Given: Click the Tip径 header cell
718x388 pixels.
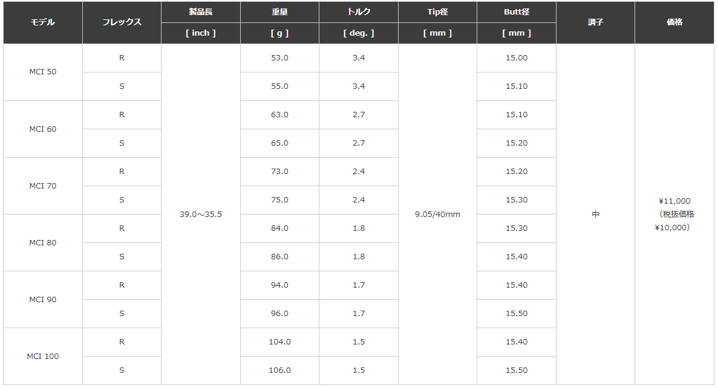Looking at the screenshot, I should 438,12.
